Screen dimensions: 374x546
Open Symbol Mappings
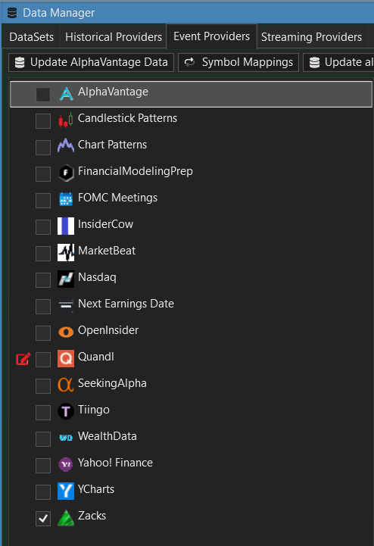(238, 62)
